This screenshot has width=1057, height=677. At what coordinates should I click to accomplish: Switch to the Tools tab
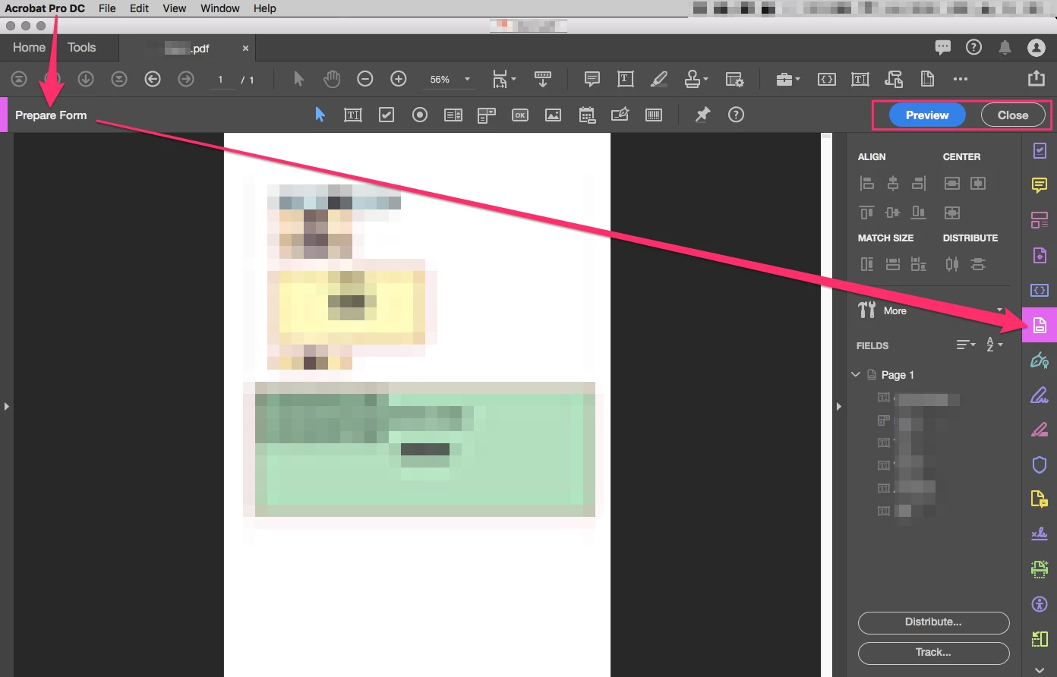pos(81,47)
